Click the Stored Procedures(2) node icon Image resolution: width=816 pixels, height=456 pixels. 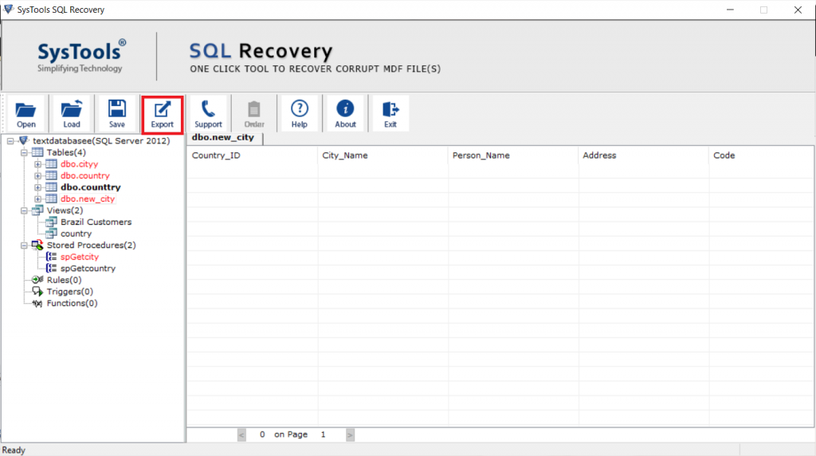point(37,245)
